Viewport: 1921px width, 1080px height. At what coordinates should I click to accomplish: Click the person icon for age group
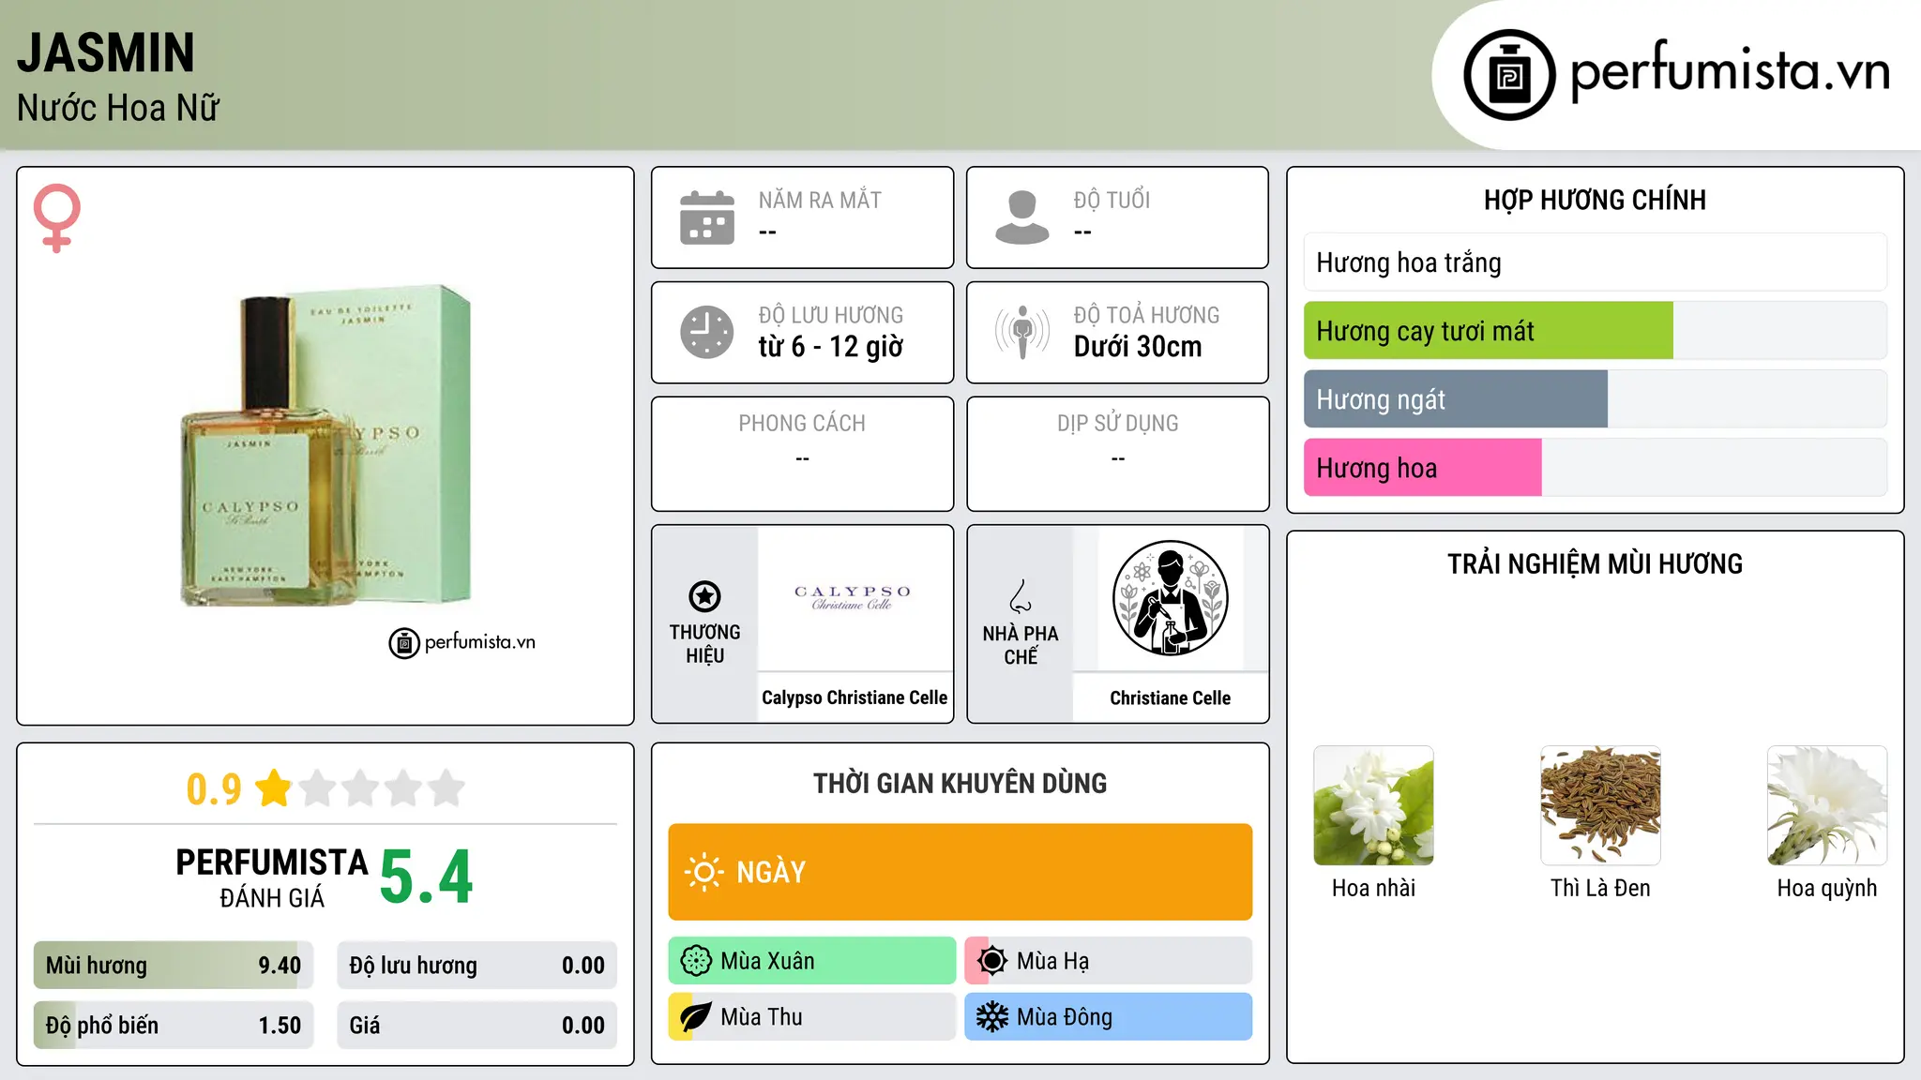pos(1022,217)
